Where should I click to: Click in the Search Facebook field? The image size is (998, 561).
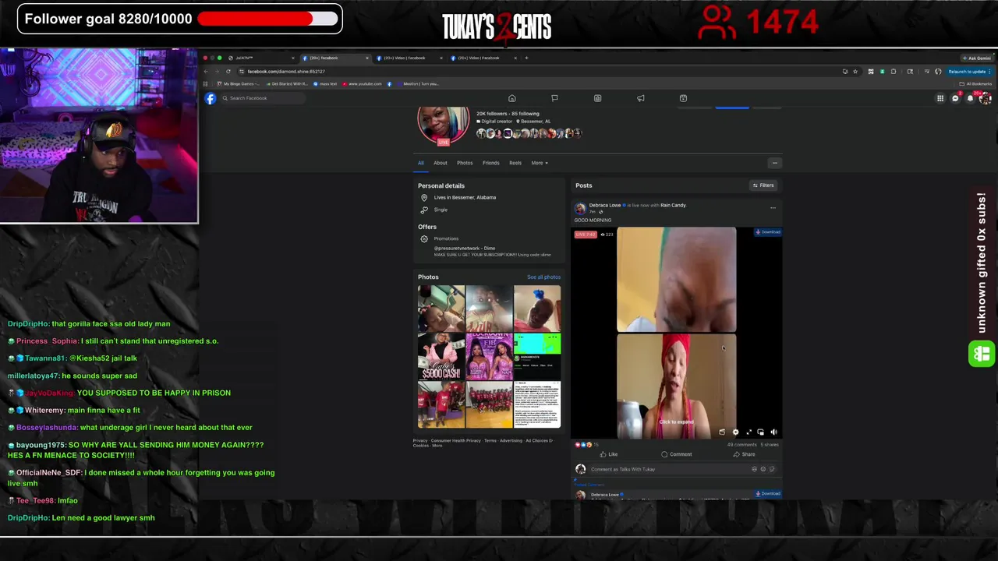[261, 98]
